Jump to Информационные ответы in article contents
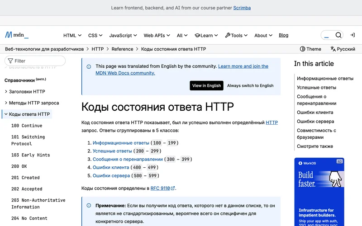This screenshot has height=226, width=362. [x=325, y=78]
